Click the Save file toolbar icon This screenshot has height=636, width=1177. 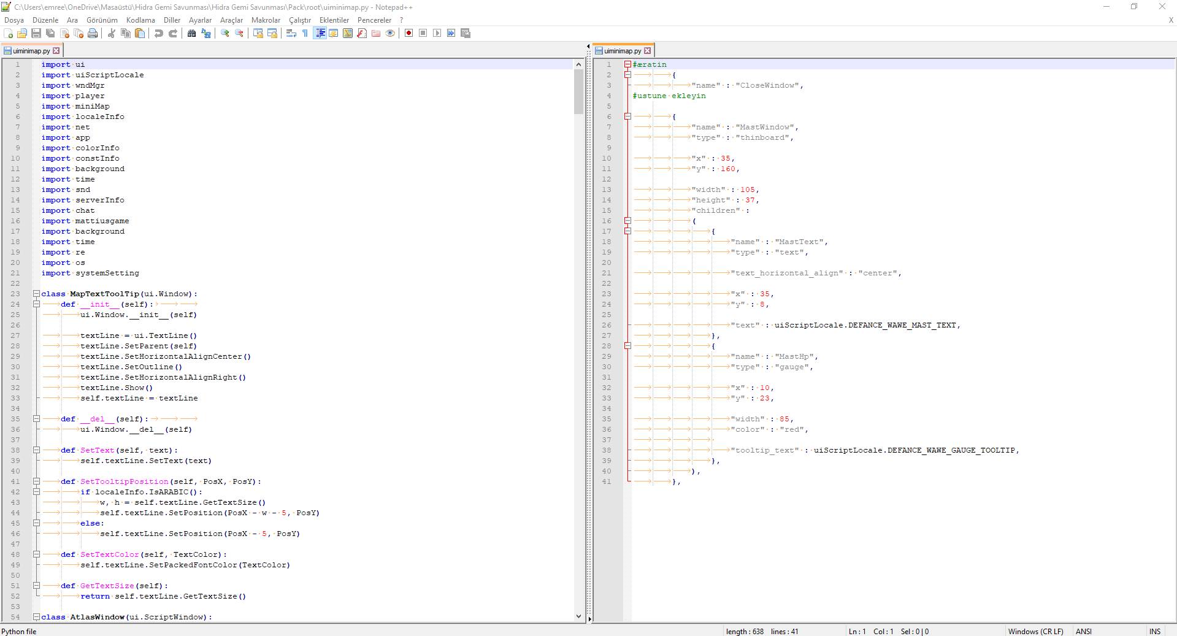[x=36, y=33]
